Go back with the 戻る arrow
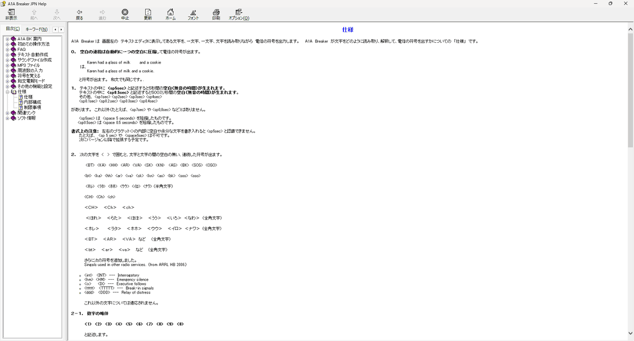 click(79, 14)
